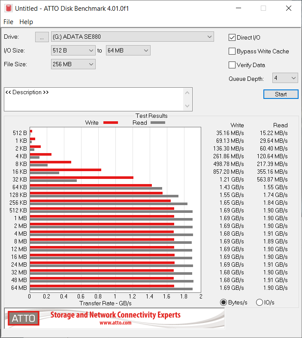
Task: Click the Write column header in results
Action: (x=237, y=125)
